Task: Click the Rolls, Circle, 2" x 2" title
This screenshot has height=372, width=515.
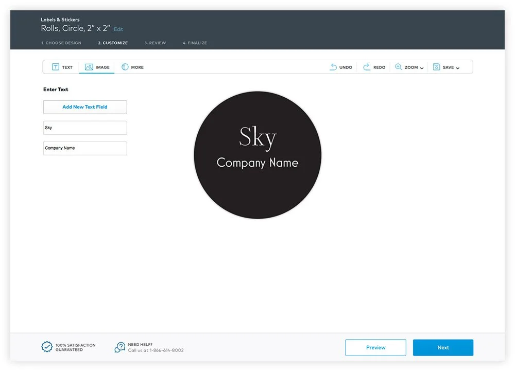Action: point(76,28)
